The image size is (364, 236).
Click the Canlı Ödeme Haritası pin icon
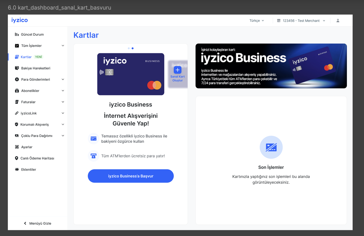(17, 158)
